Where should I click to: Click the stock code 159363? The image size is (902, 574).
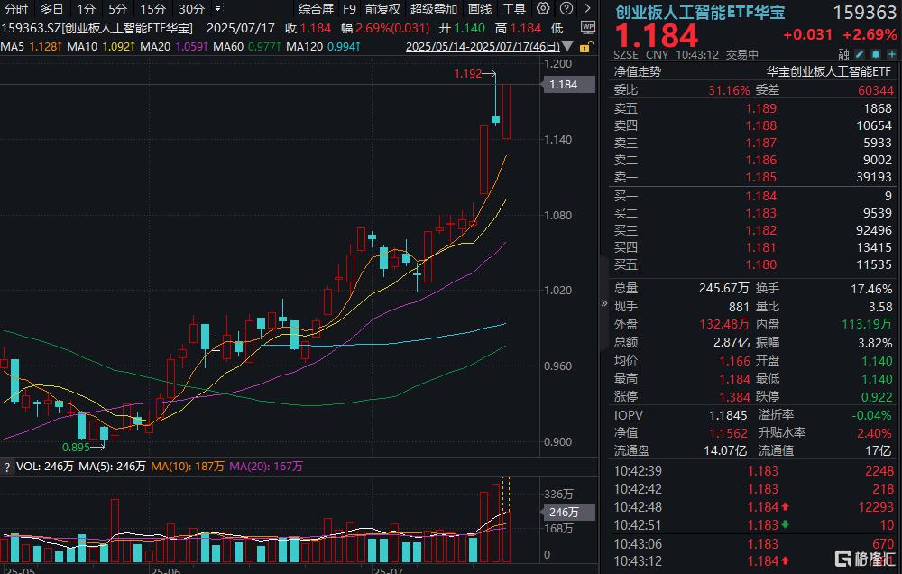click(x=865, y=13)
